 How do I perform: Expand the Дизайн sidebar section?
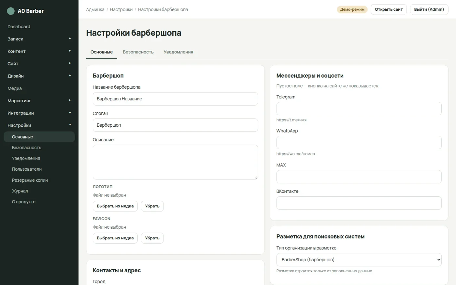(x=39, y=76)
